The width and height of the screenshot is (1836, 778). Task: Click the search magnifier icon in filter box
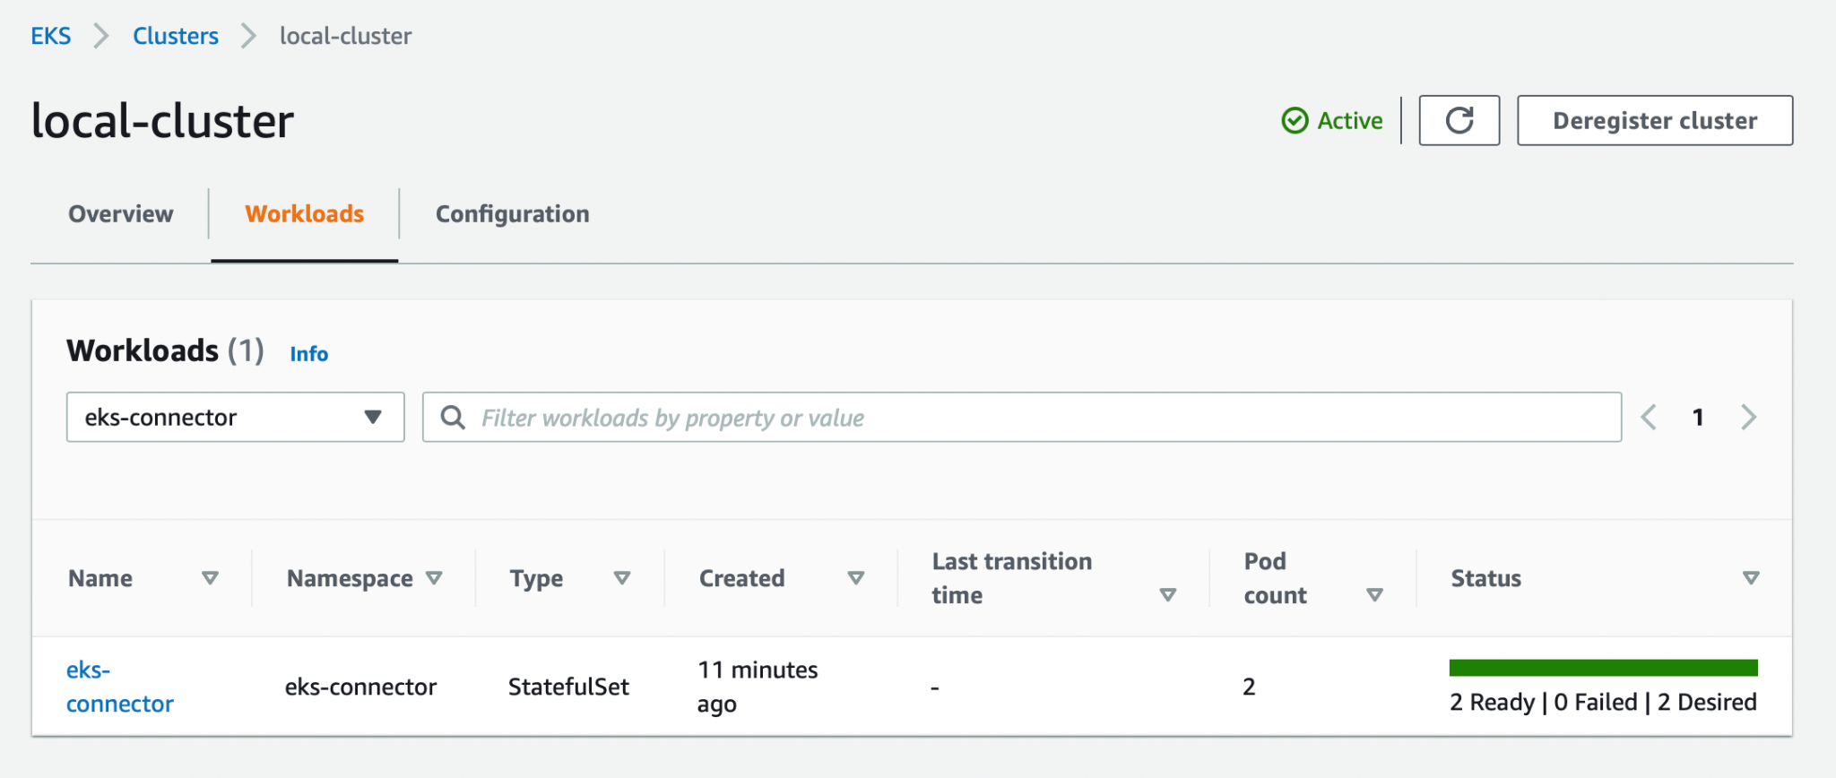[453, 418]
